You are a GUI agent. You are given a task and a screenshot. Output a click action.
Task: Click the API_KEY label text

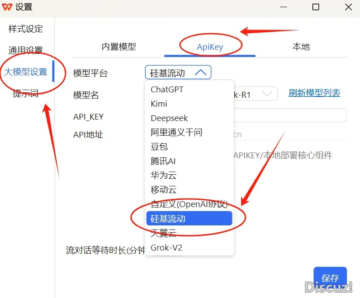[88, 117]
